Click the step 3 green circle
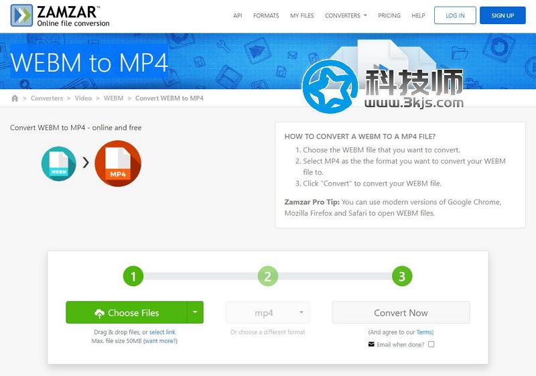The image size is (536, 376). click(402, 276)
